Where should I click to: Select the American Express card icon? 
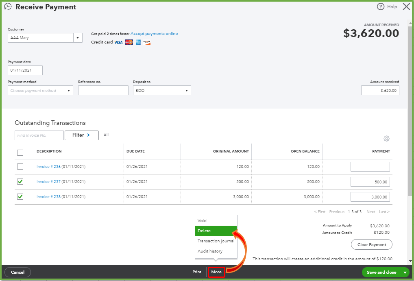(138, 42)
